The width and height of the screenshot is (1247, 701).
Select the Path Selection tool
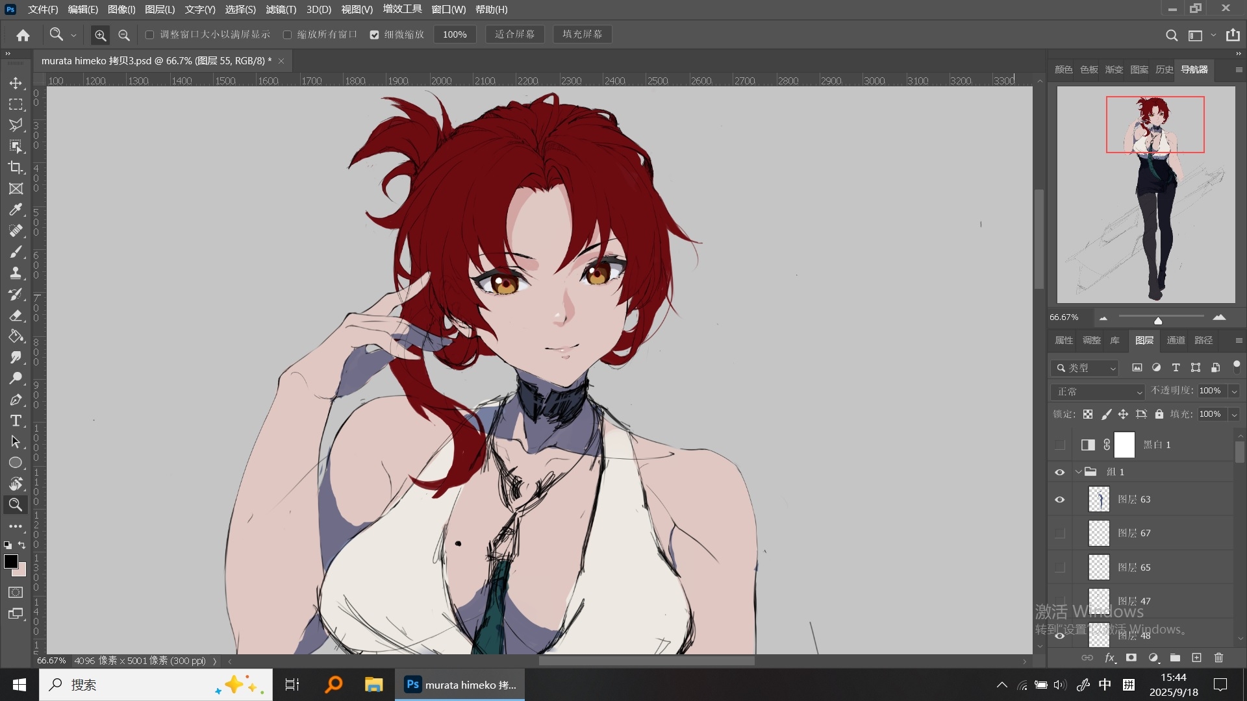[x=16, y=442]
